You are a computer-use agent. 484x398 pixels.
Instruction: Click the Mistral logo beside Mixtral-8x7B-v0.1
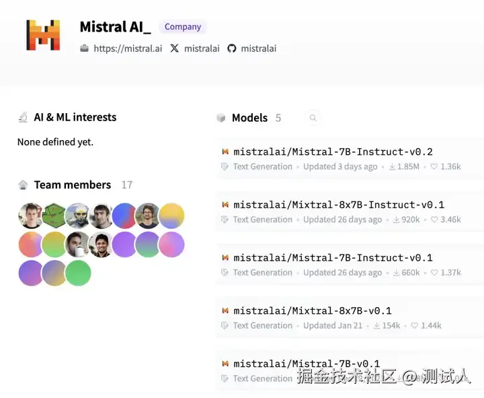click(225, 310)
